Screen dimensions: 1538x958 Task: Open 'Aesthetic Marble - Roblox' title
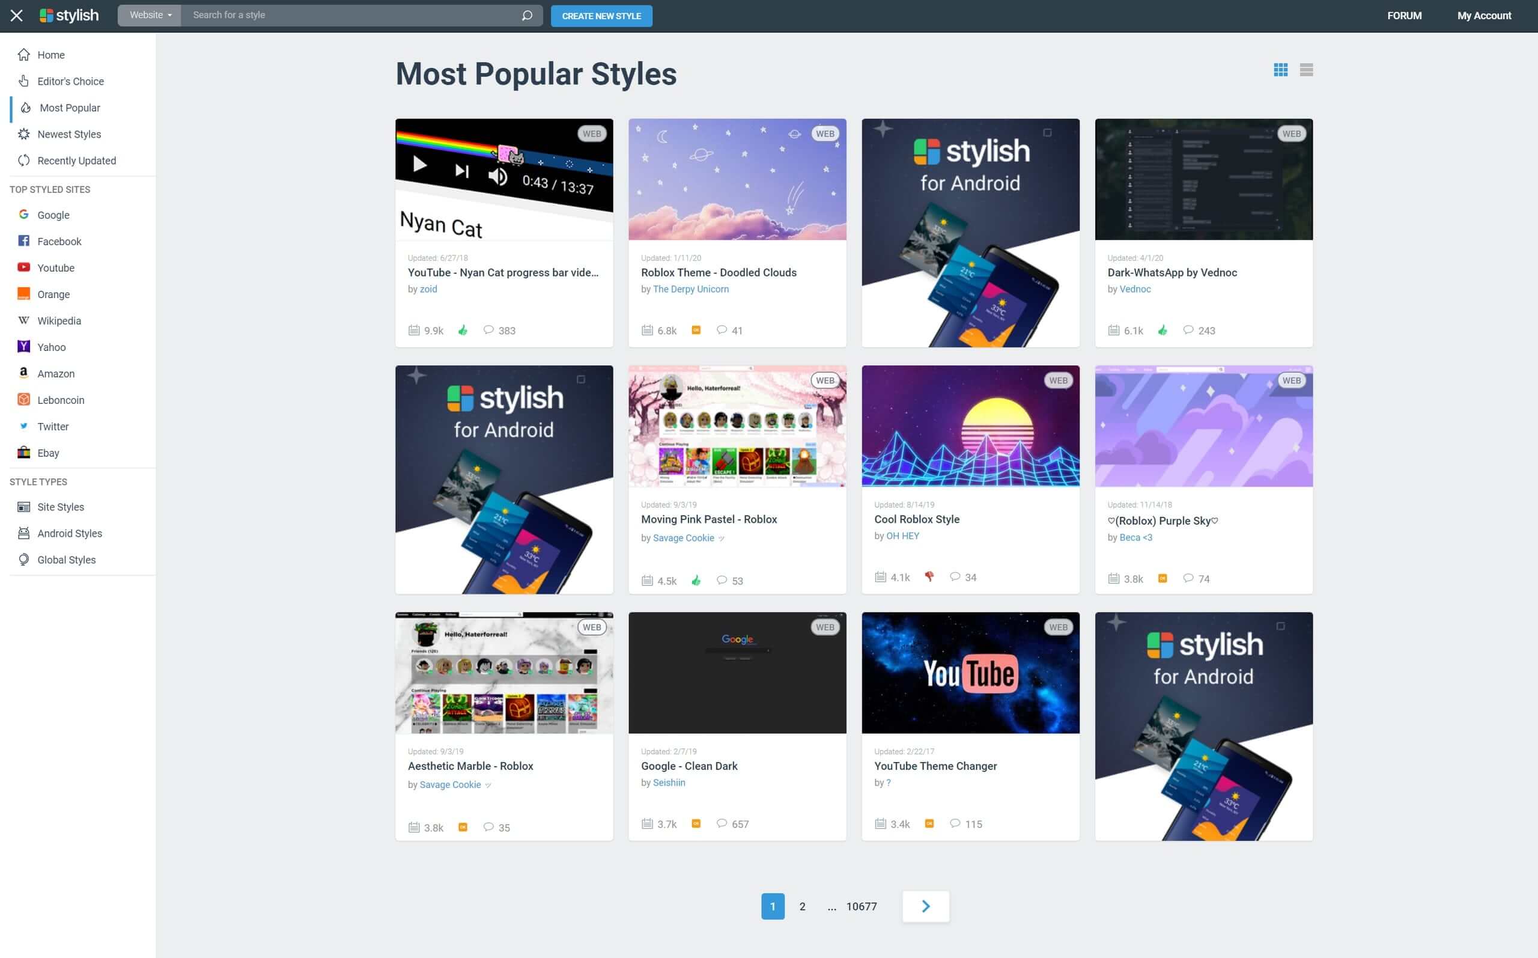470,766
